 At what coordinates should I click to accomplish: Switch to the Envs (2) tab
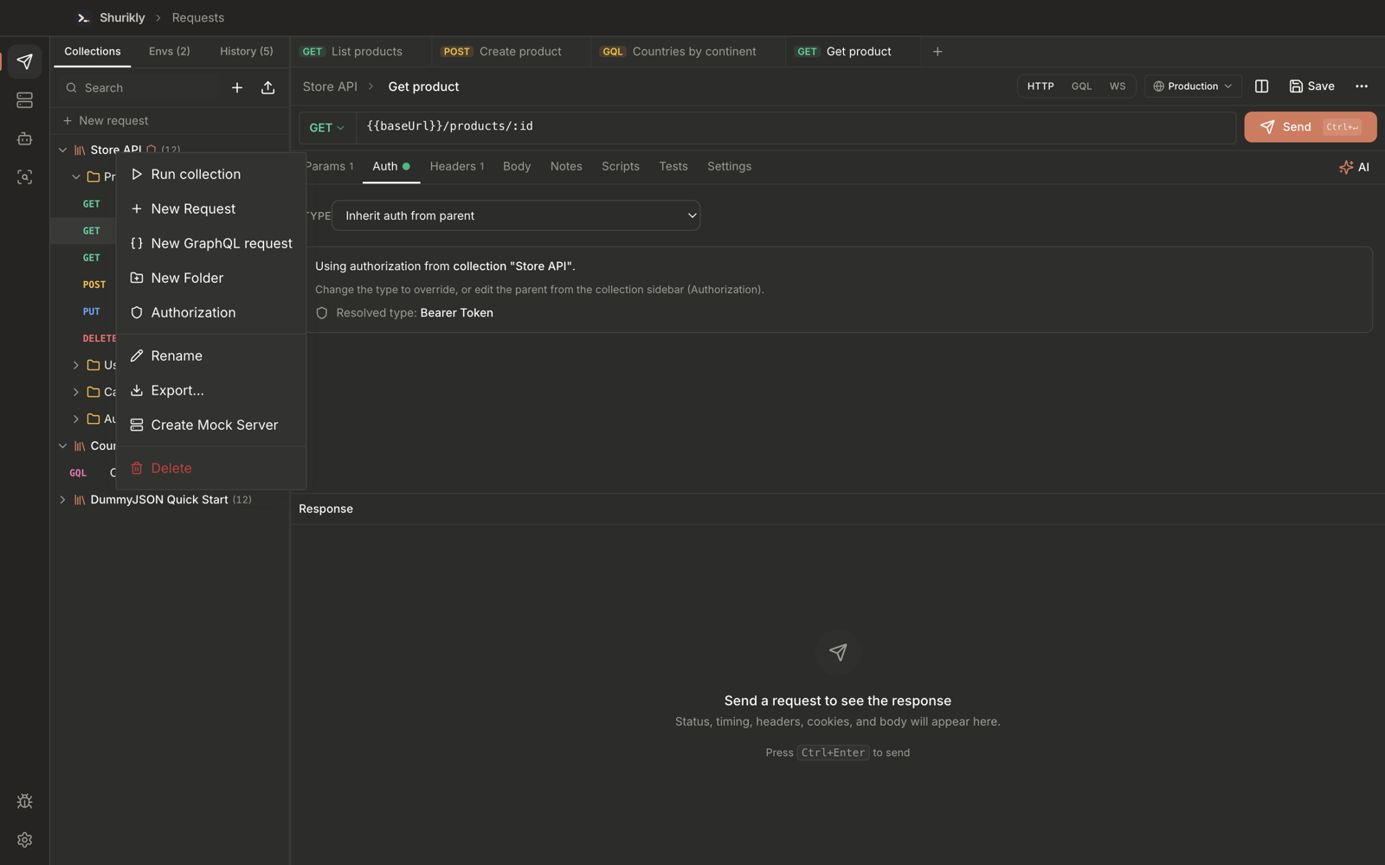point(170,52)
